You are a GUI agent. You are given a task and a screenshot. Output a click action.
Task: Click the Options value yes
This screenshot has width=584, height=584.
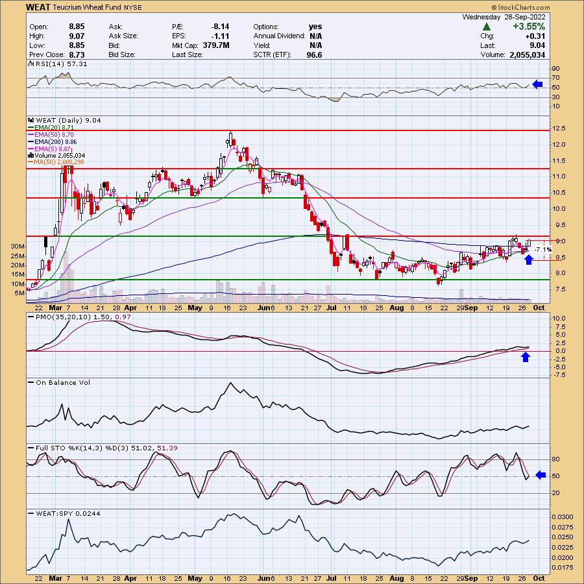pos(315,27)
